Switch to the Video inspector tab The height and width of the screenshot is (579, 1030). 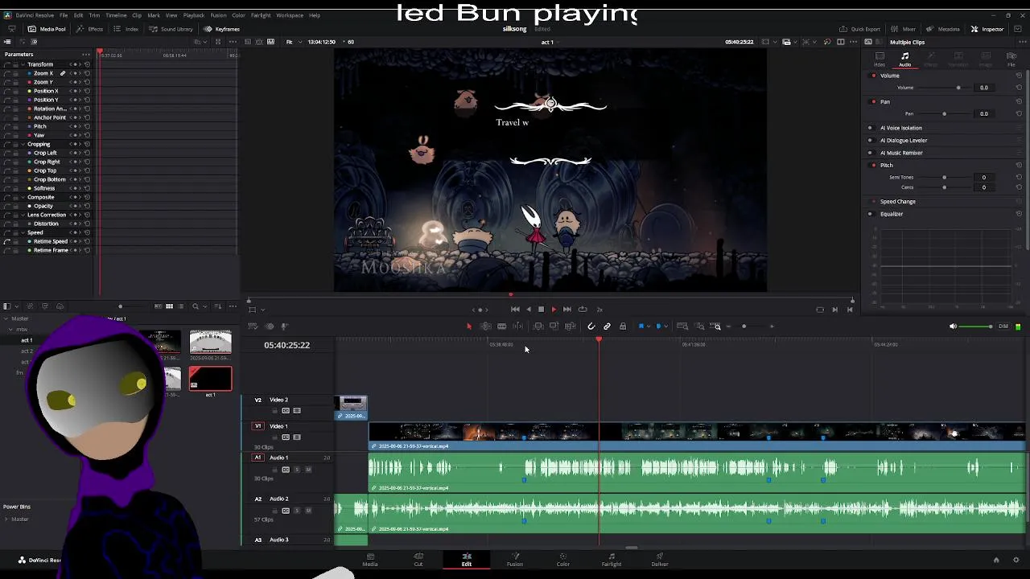click(x=880, y=59)
